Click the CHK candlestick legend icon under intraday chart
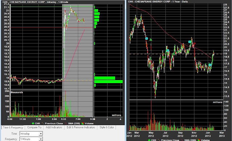 coord(33,123)
